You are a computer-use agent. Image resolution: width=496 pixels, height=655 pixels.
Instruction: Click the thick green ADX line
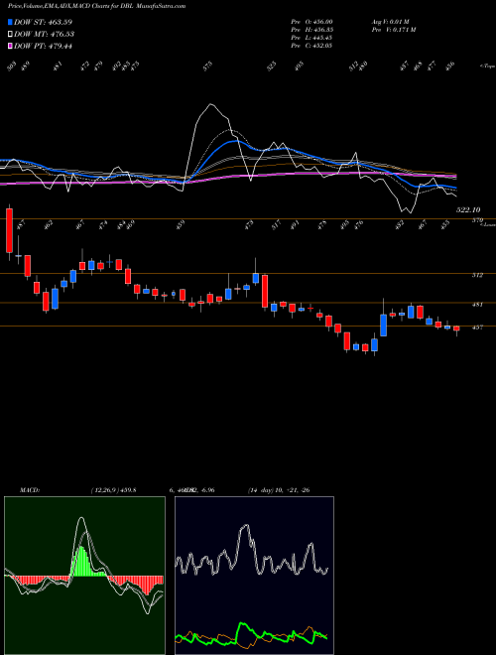(251, 632)
